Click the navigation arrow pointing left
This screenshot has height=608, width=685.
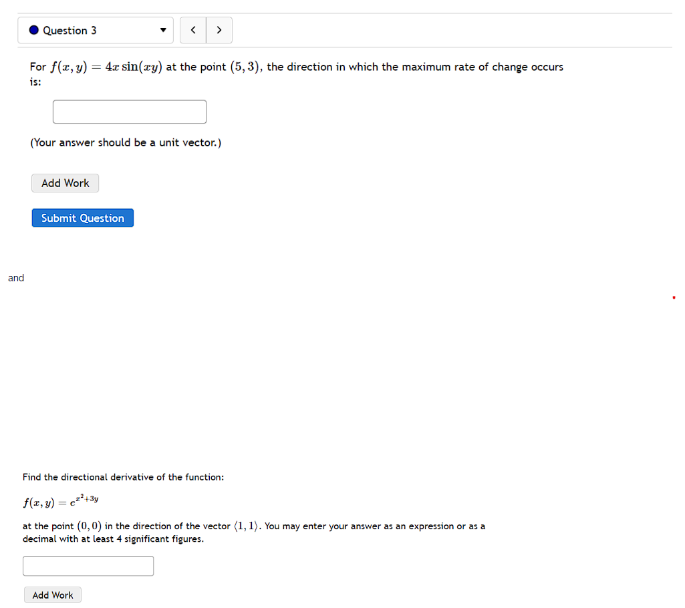click(x=193, y=30)
